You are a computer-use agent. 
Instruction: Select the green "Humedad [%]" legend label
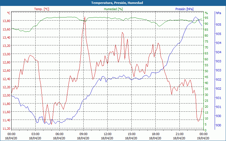pos(114,9)
